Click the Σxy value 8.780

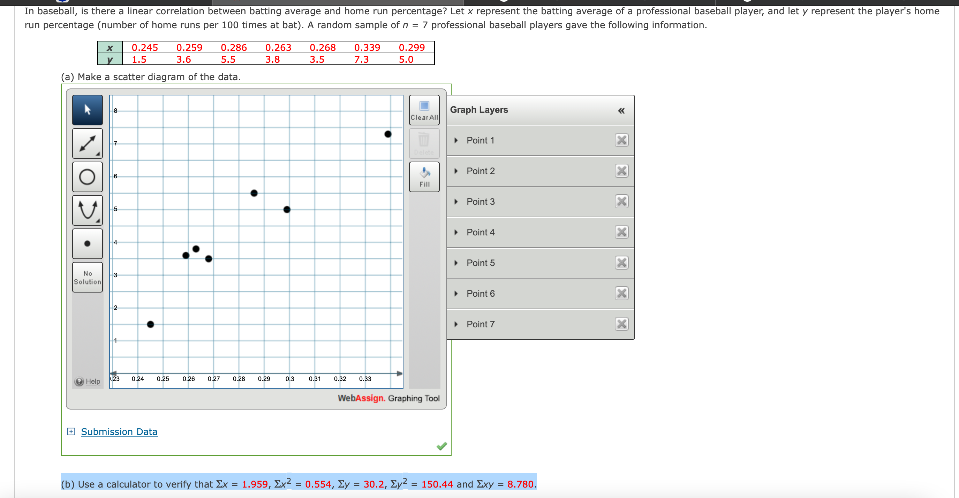[x=520, y=484]
